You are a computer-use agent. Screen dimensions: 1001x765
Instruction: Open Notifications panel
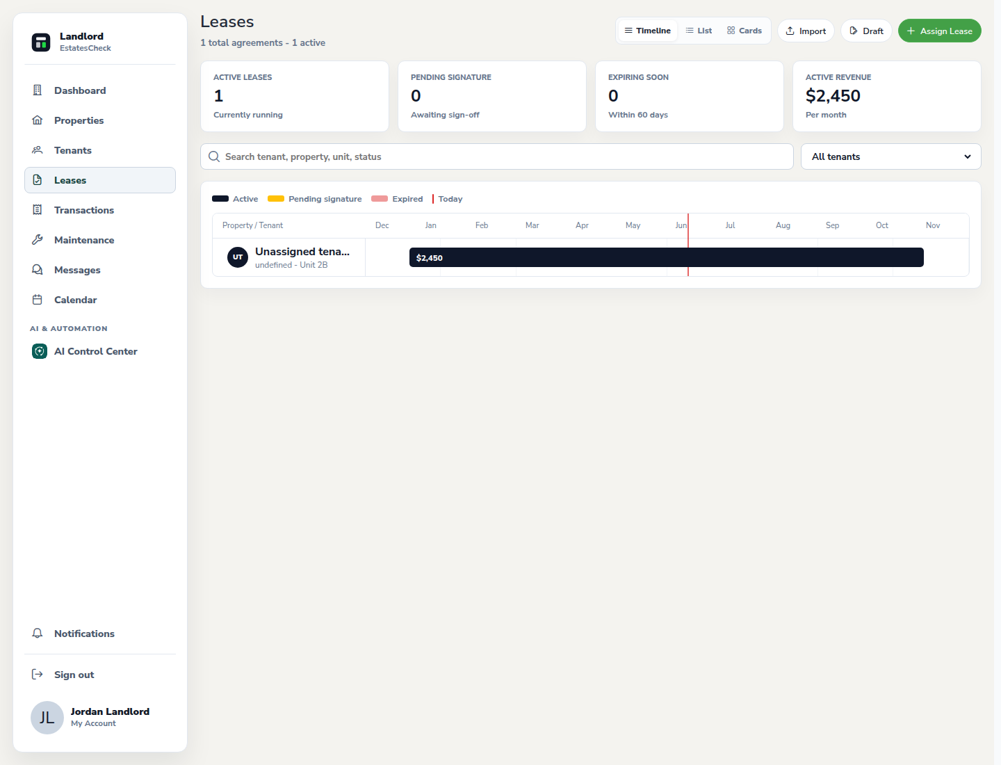pyautogui.click(x=100, y=634)
